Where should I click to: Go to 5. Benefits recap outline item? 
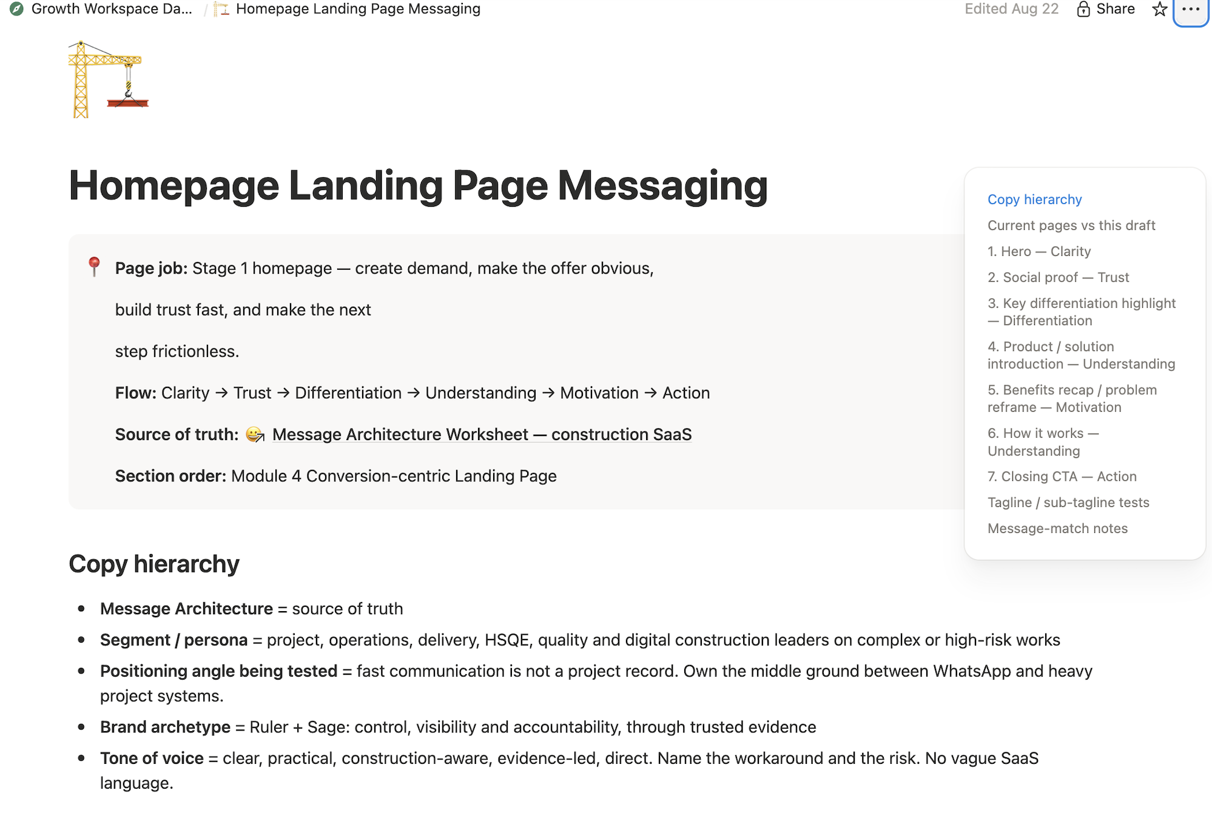(1072, 398)
